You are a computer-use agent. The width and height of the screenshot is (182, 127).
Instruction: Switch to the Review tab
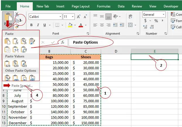pos(137,6)
